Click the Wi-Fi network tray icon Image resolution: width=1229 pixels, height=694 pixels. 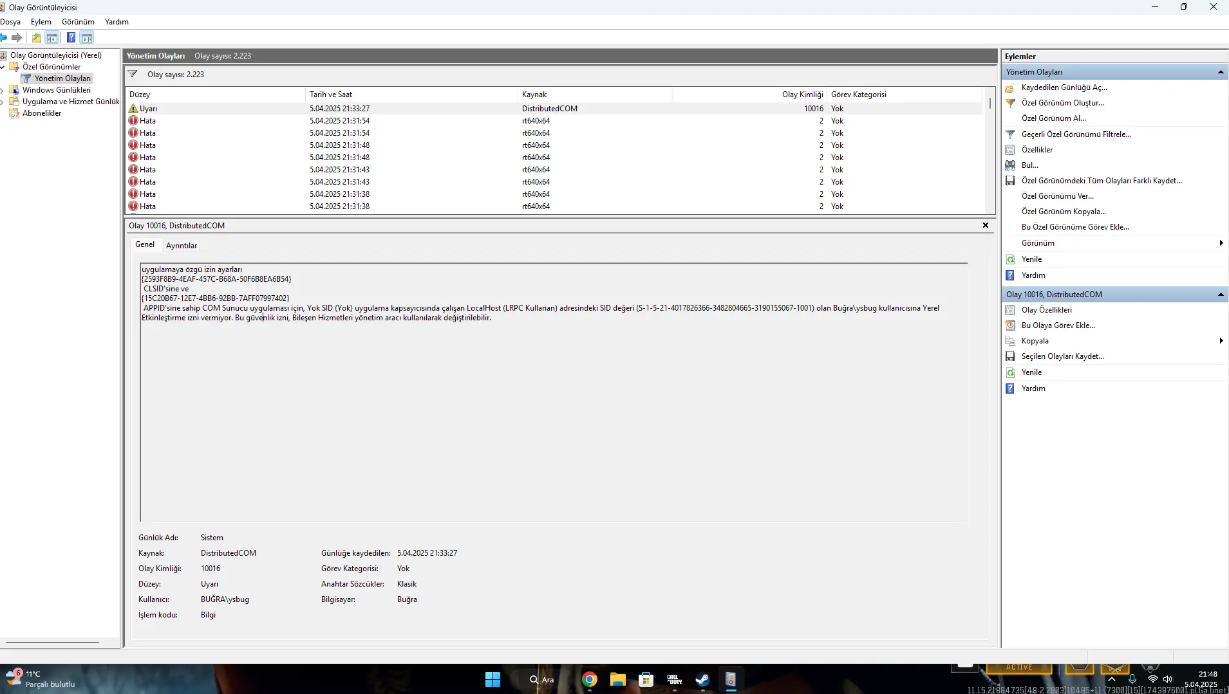click(x=1152, y=679)
